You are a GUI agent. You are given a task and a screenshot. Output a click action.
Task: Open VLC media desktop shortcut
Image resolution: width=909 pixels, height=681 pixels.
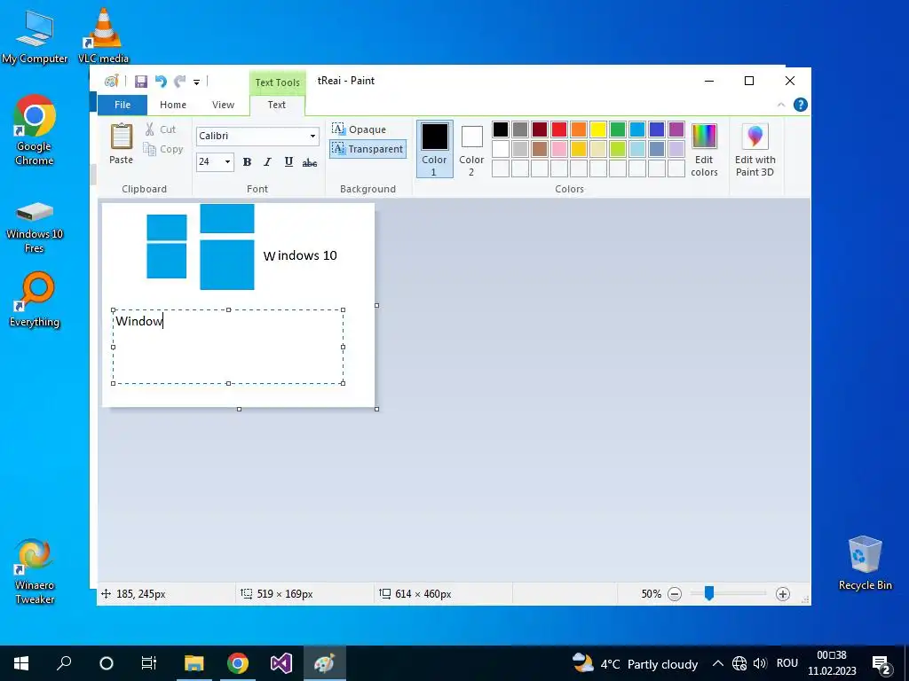tap(103, 35)
